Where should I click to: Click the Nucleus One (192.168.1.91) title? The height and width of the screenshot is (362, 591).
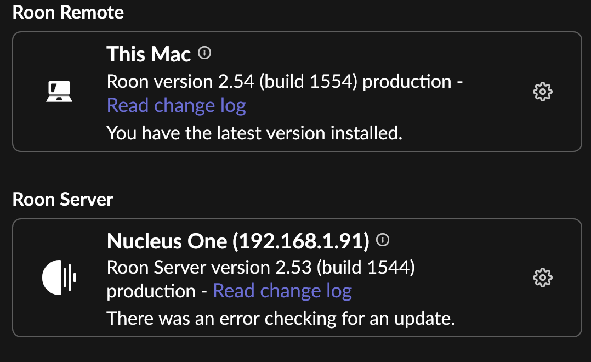click(240, 241)
